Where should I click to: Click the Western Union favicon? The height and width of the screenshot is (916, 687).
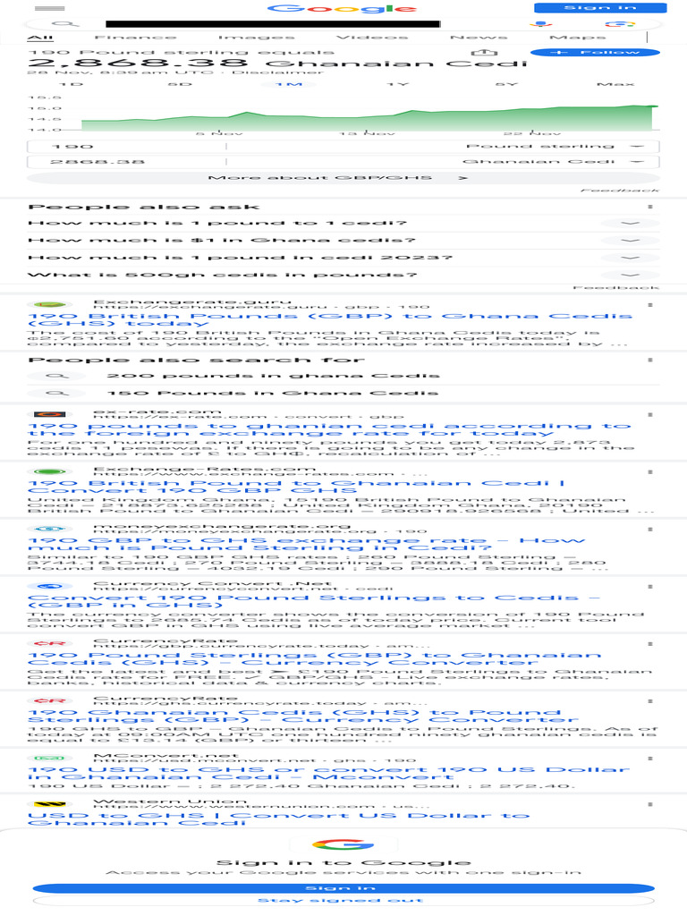click(50, 804)
